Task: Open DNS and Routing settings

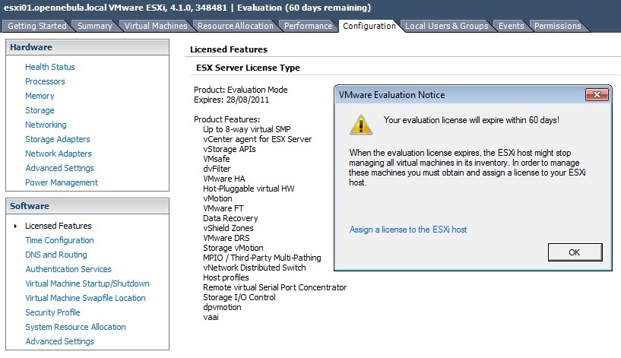Action: pyautogui.click(x=55, y=255)
